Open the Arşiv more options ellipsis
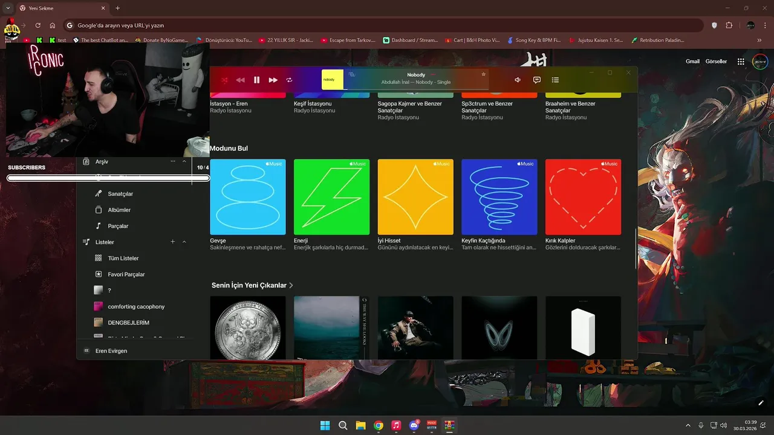 [x=173, y=161]
